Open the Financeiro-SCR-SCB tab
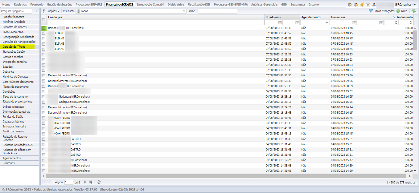The height and width of the screenshot is (193, 419). tap(120, 5)
